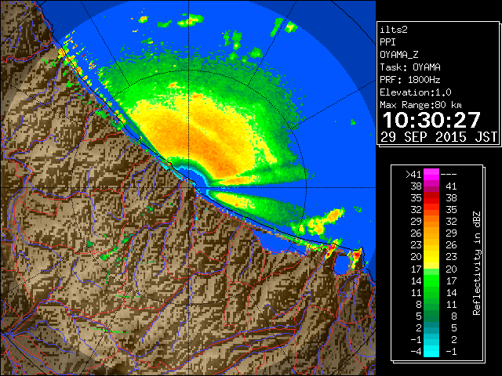502x376 pixels.
Task: Pick the cyan -4 to -1 dBZ legend swatch
Action: [x=431, y=351]
